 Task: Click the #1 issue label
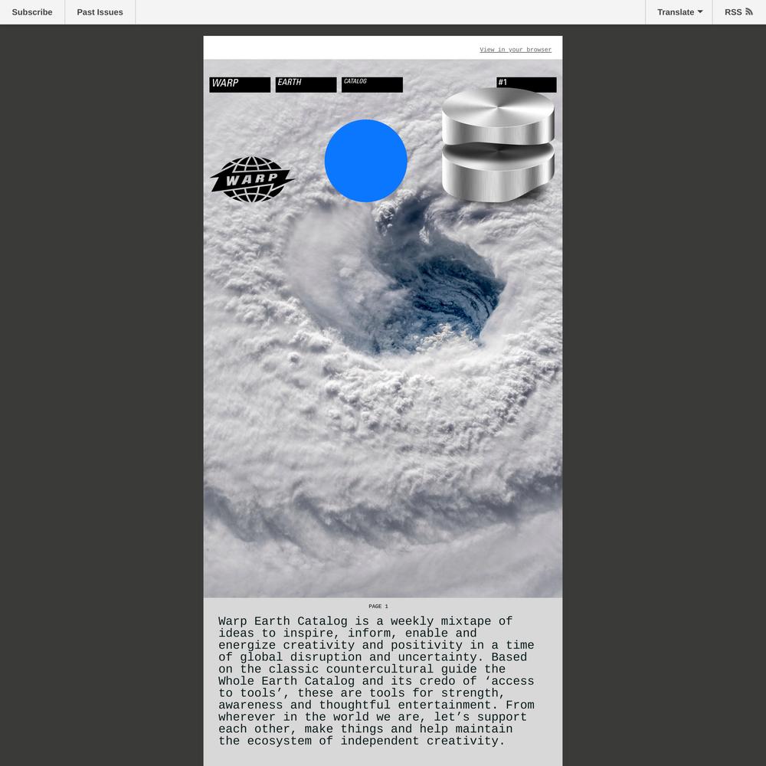[526, 84]
